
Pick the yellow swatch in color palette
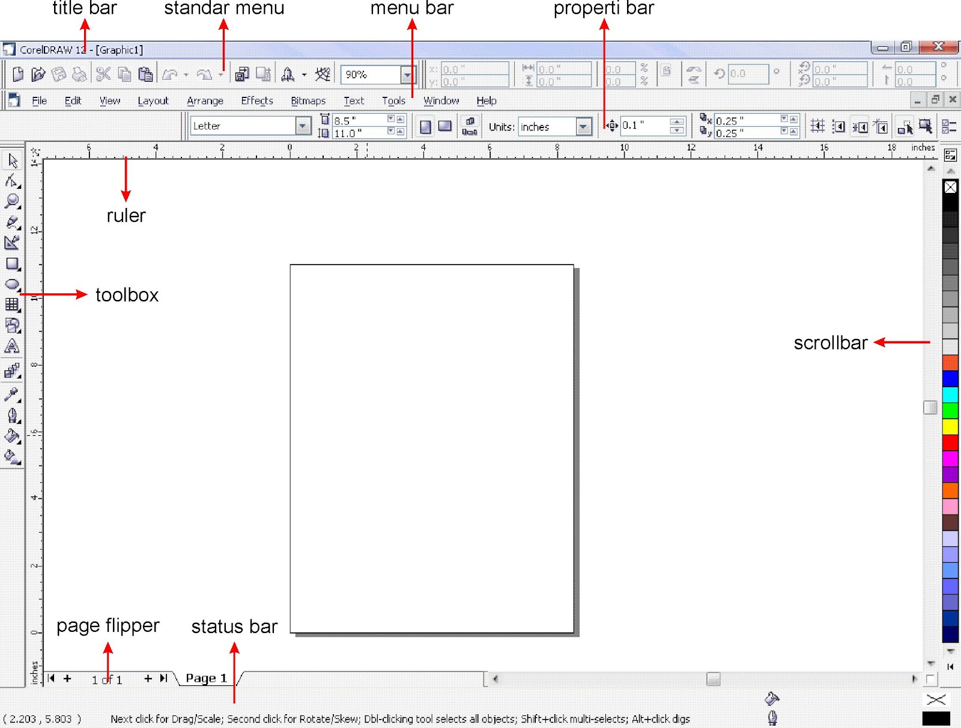click(950, 426)
